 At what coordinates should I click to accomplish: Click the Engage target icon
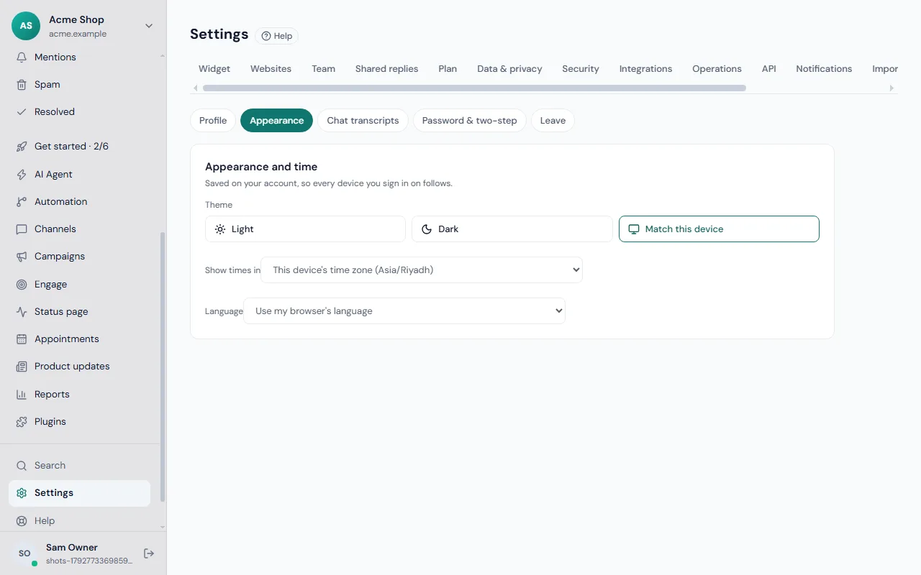tap(22, 284)
